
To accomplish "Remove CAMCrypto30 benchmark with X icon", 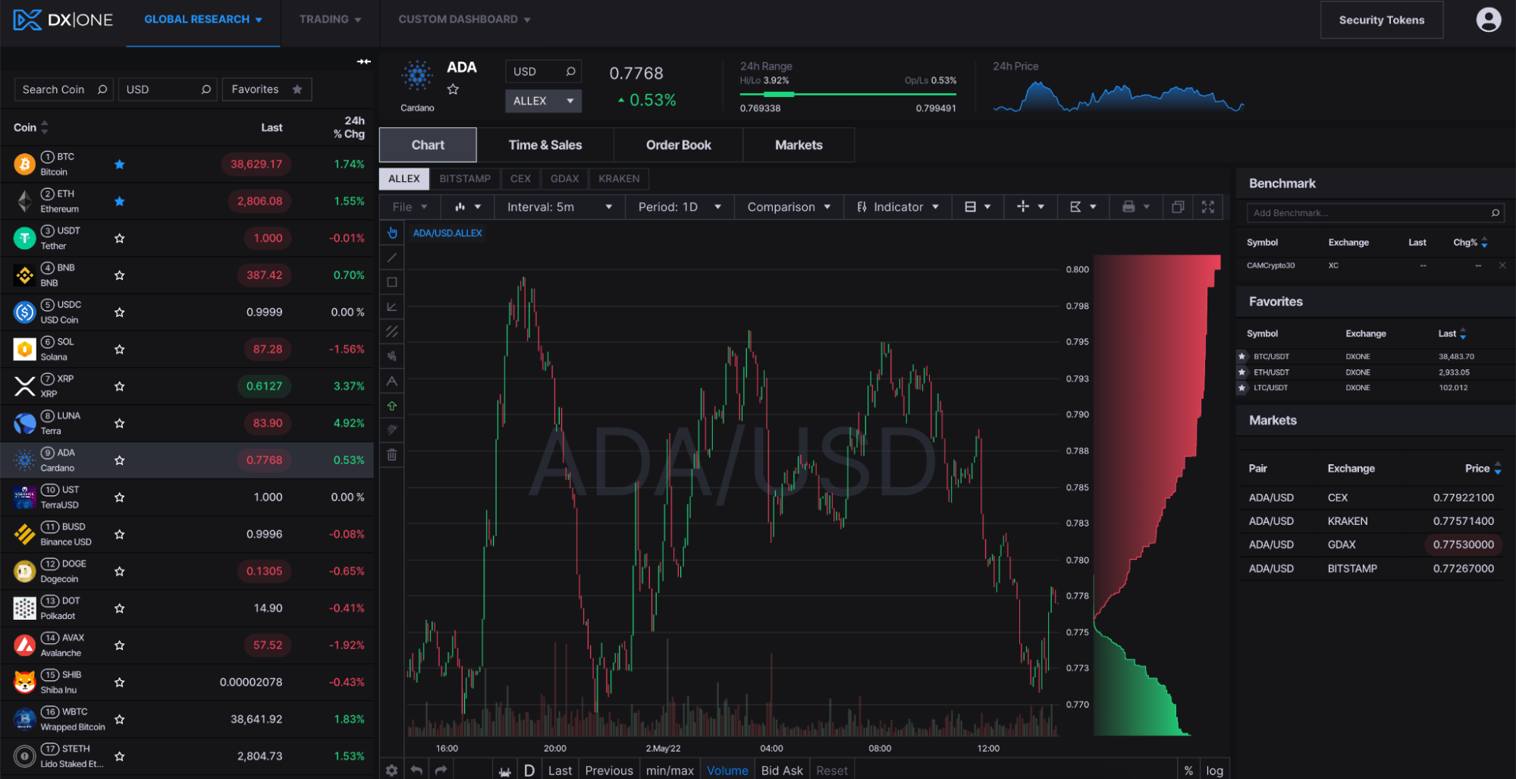I will point(1502,265).
